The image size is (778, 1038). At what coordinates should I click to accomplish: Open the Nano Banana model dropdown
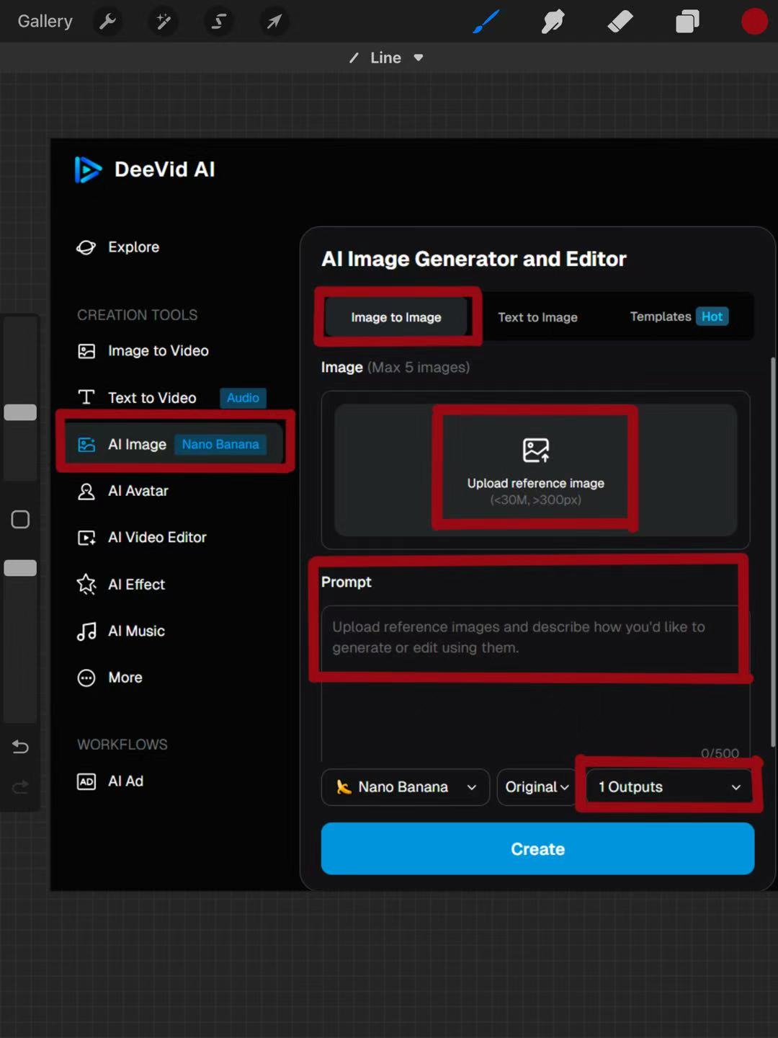click(x=406, y=787)
